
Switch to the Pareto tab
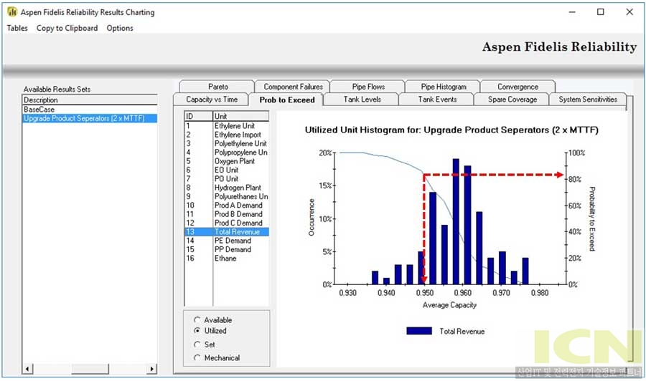[x=217, y=87]
